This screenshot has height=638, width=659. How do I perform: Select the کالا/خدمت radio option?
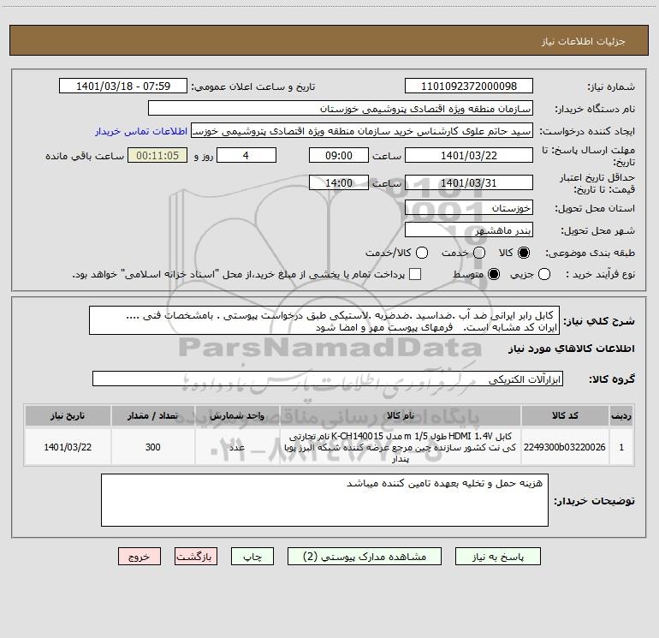422,253
